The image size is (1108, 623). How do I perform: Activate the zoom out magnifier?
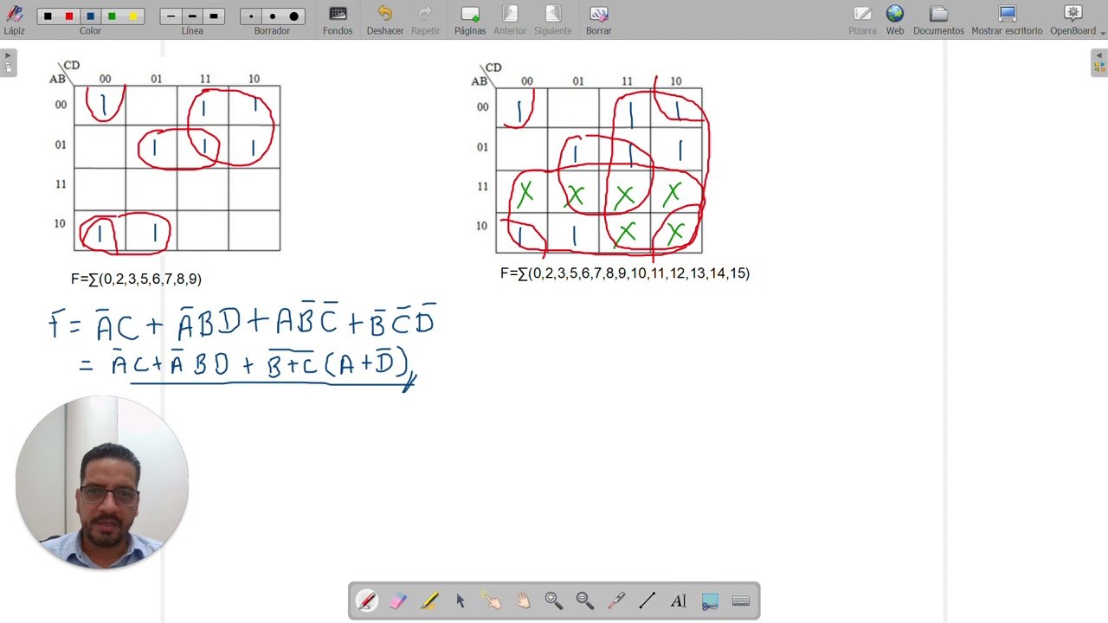585,601
